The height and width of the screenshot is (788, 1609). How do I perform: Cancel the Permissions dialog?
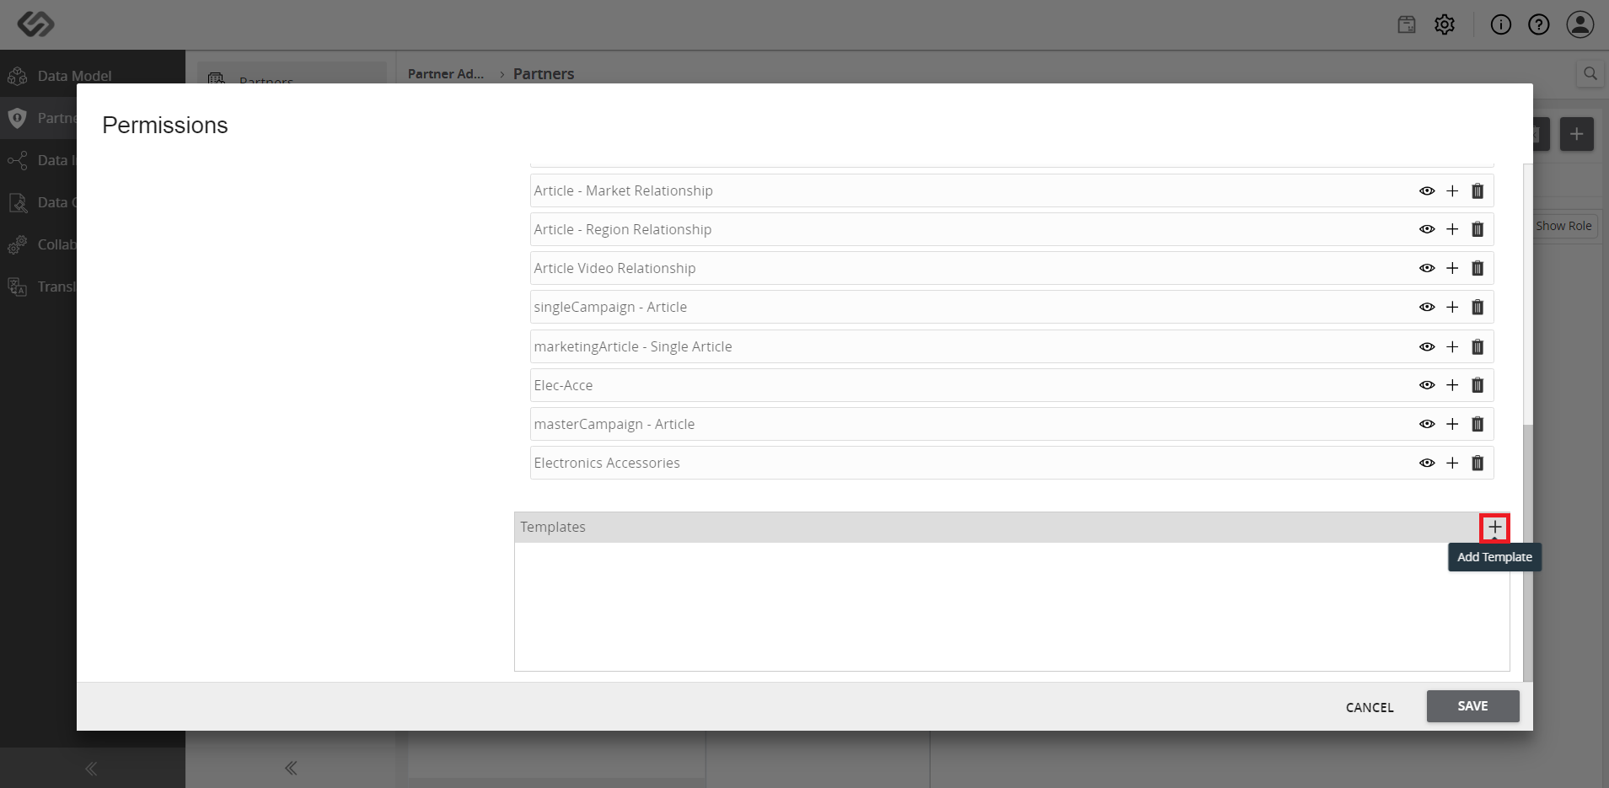pyautogui.click(x=1370, y=707)
